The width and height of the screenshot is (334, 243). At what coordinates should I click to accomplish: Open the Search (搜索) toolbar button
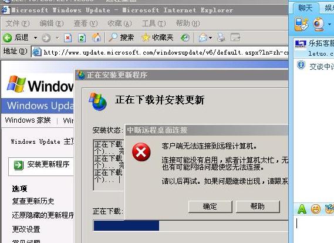[x=121, y=38]
